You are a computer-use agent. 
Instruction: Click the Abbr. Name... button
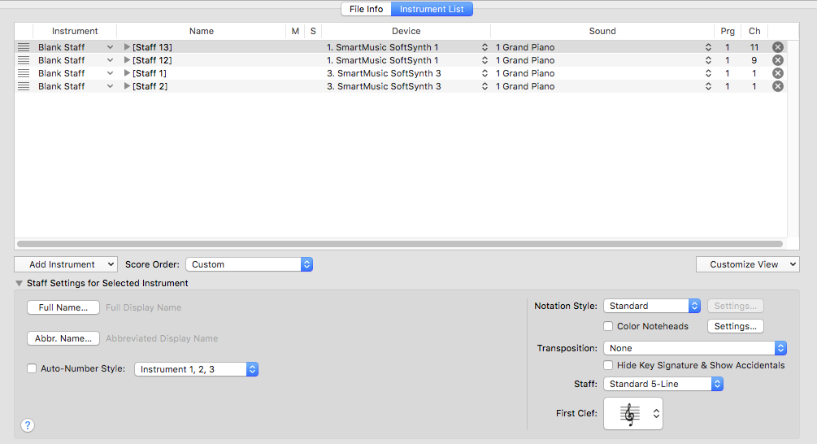click(63, 338)
